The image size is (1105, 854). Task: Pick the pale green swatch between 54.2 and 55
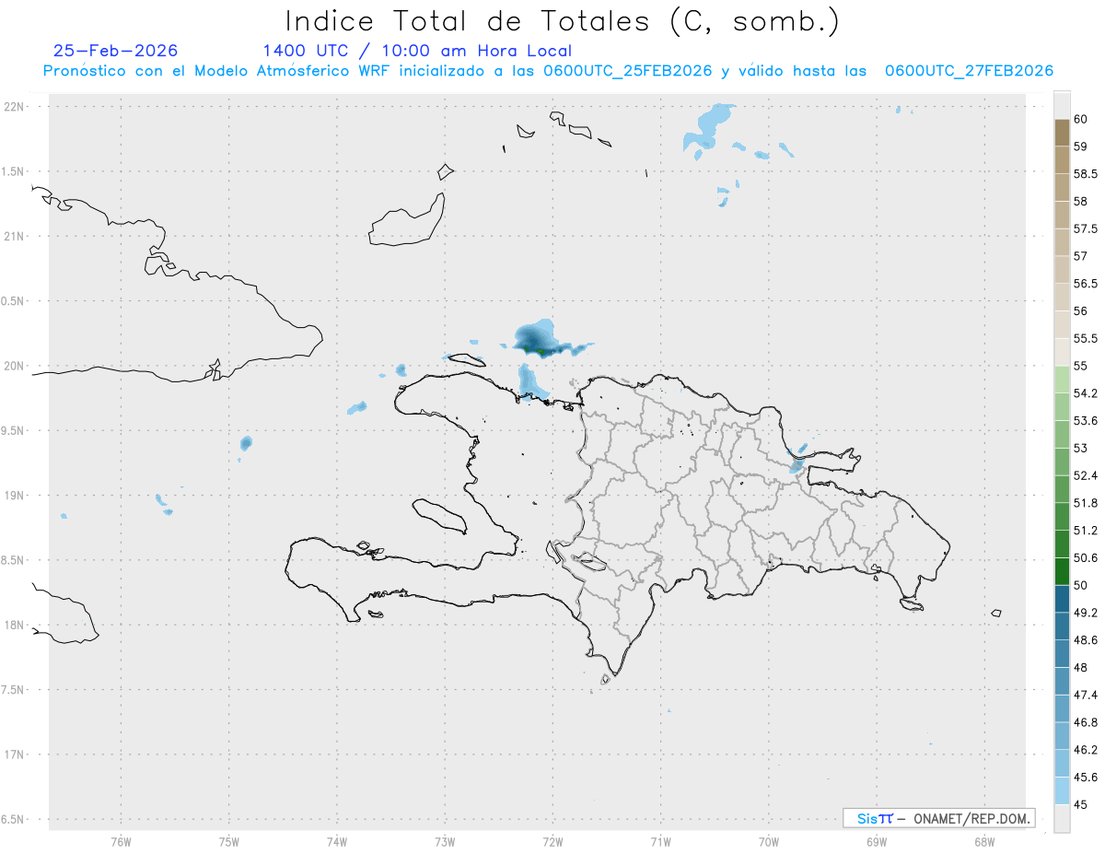coord(1062,380)
